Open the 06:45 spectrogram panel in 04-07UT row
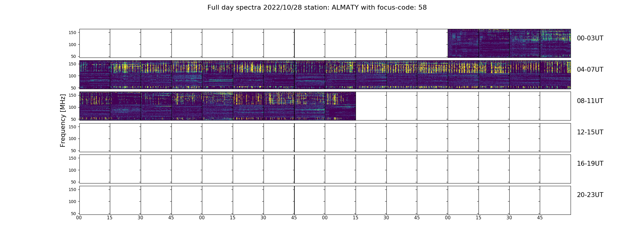The image size is (634, 241). [x=432, y=75]
